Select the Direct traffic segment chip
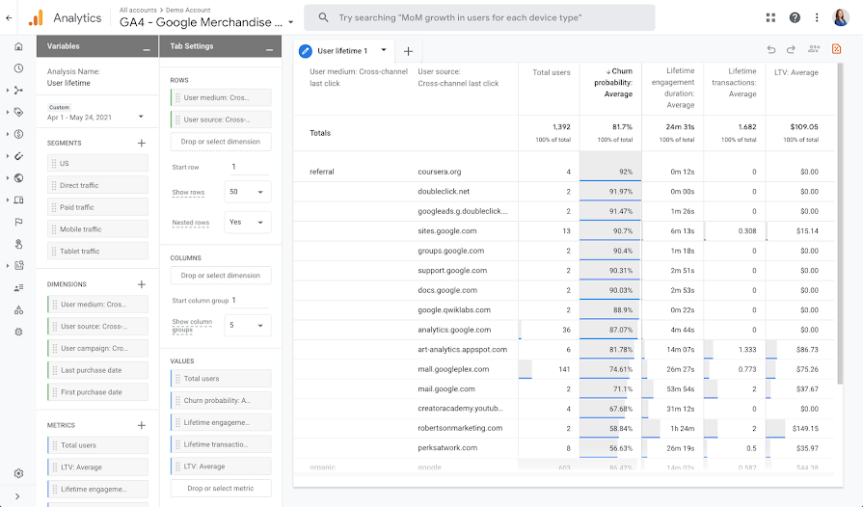This screenshot has height=507, width=863. [98, 185]
